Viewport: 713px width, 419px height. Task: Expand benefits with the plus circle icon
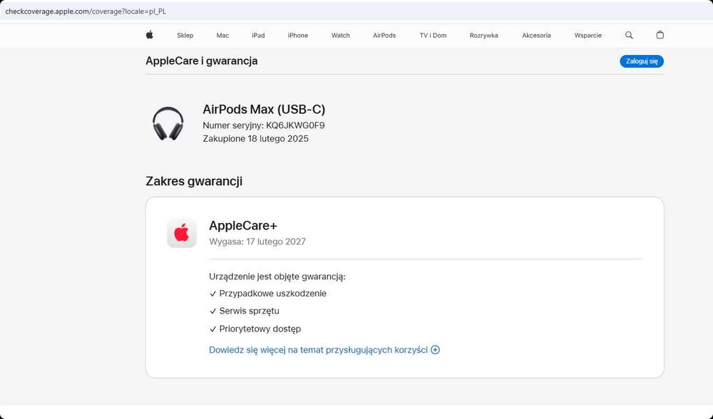click(x=435, y=350)
